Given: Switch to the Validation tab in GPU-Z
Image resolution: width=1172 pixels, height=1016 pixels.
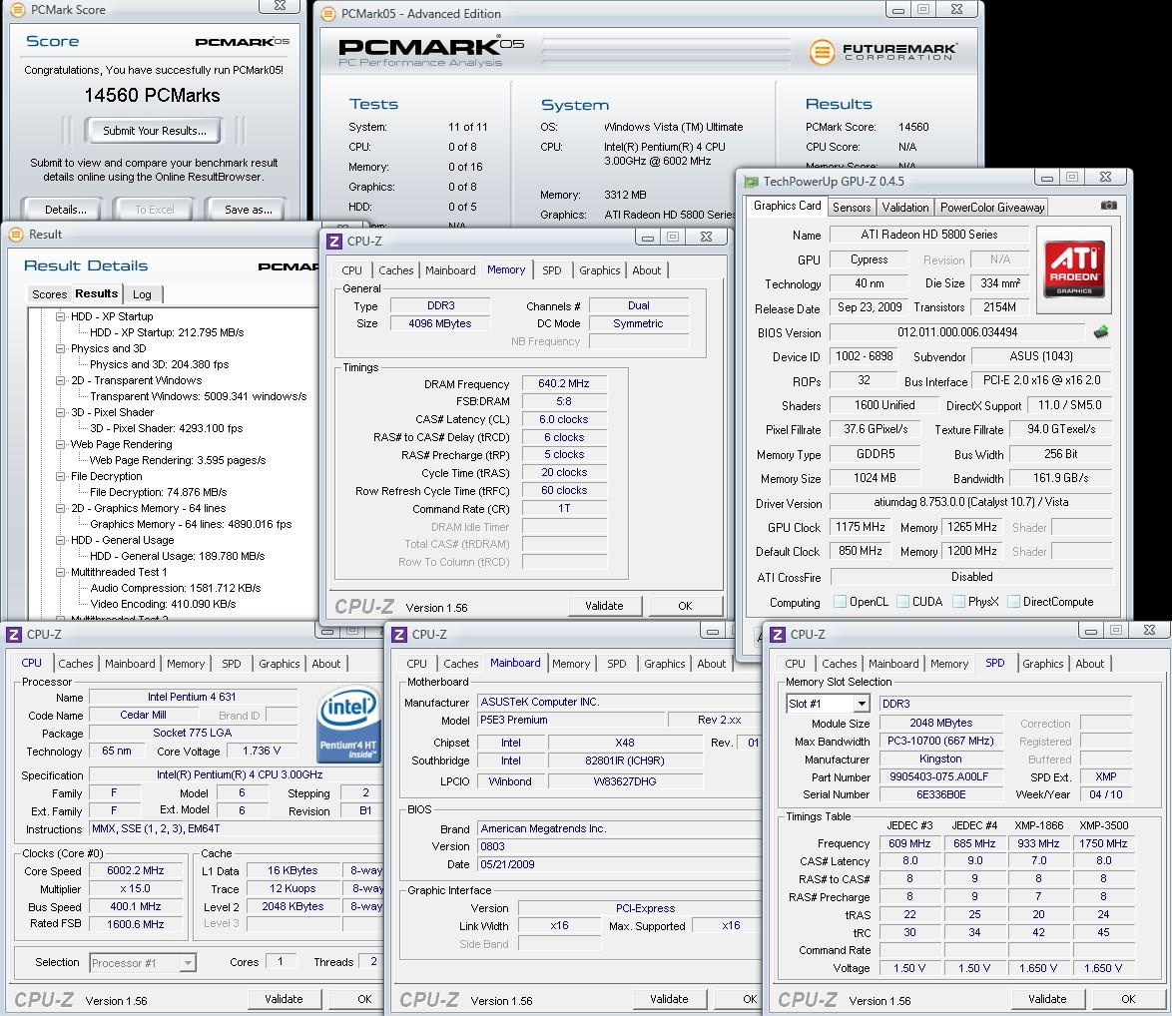Looking at the screenshot, I should 904,207.
